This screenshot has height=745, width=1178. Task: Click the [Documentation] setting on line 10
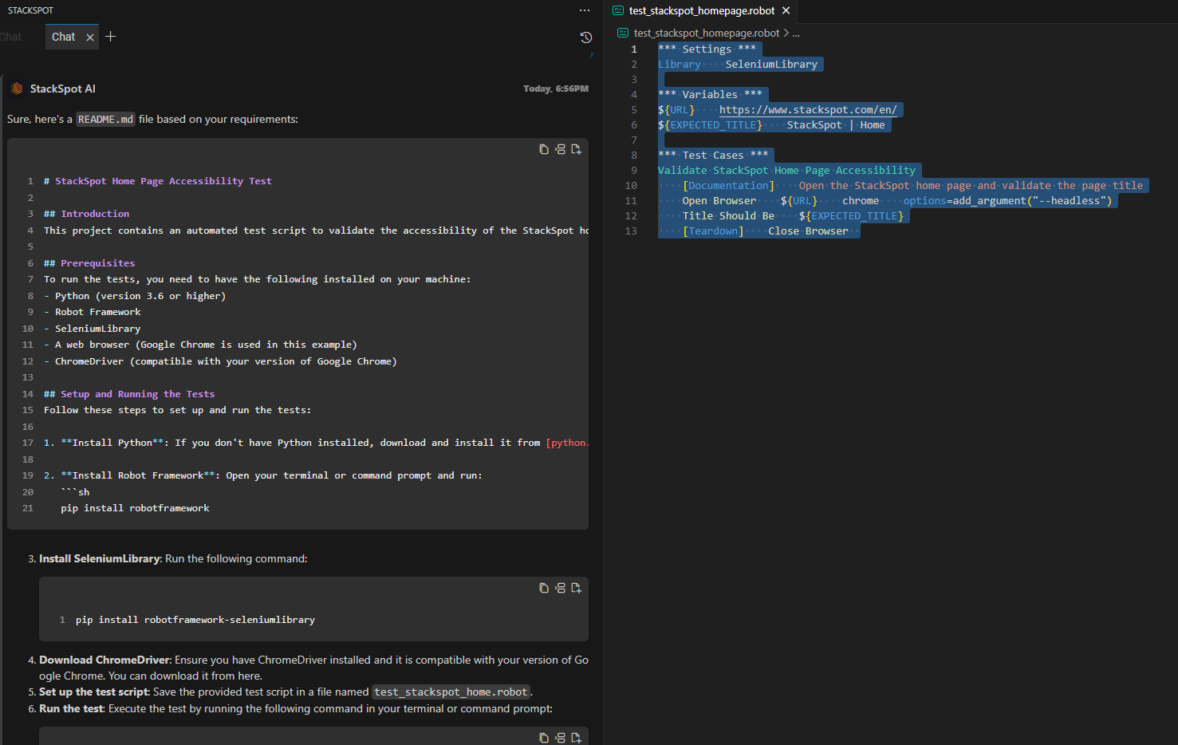(x=728, y=186)
